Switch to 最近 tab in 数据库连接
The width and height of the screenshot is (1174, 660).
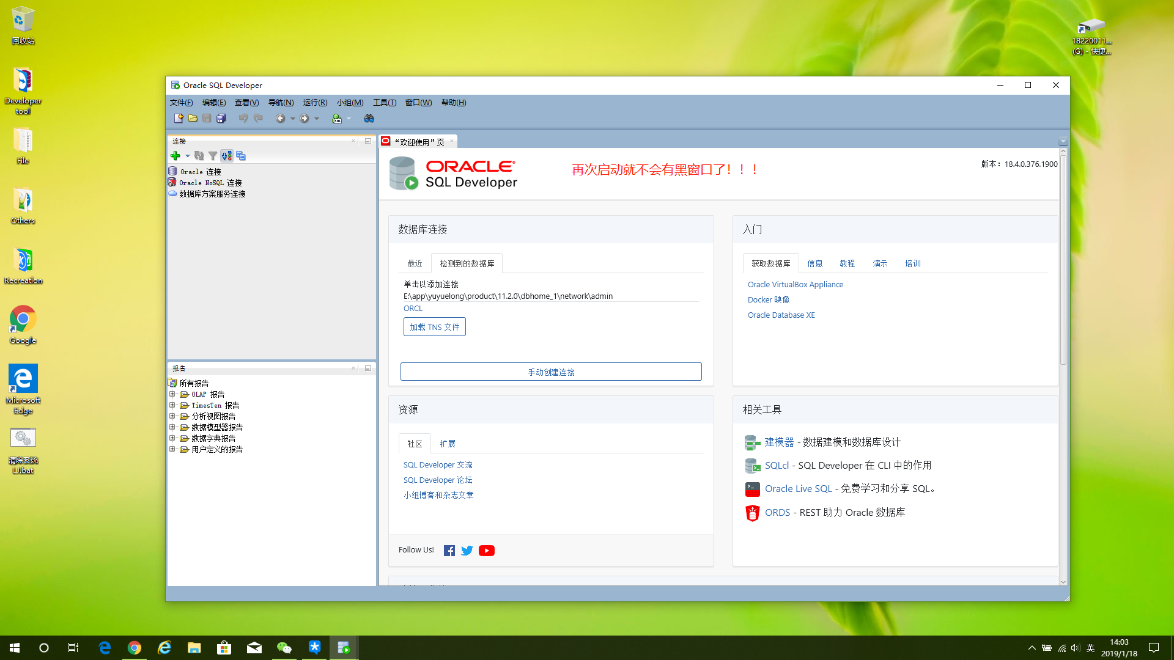coord(415,263)
